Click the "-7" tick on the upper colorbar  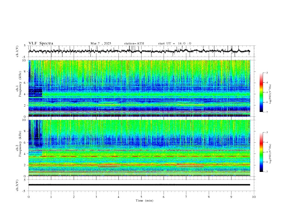click(266, 112)
